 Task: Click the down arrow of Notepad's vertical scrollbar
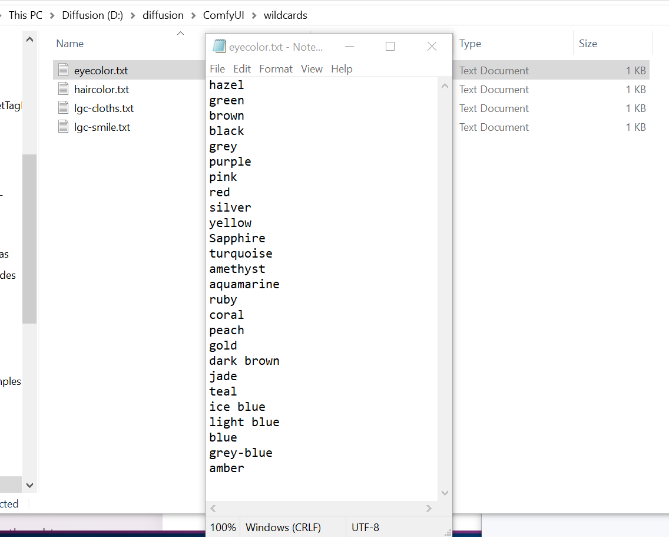[x=445, y=493]
